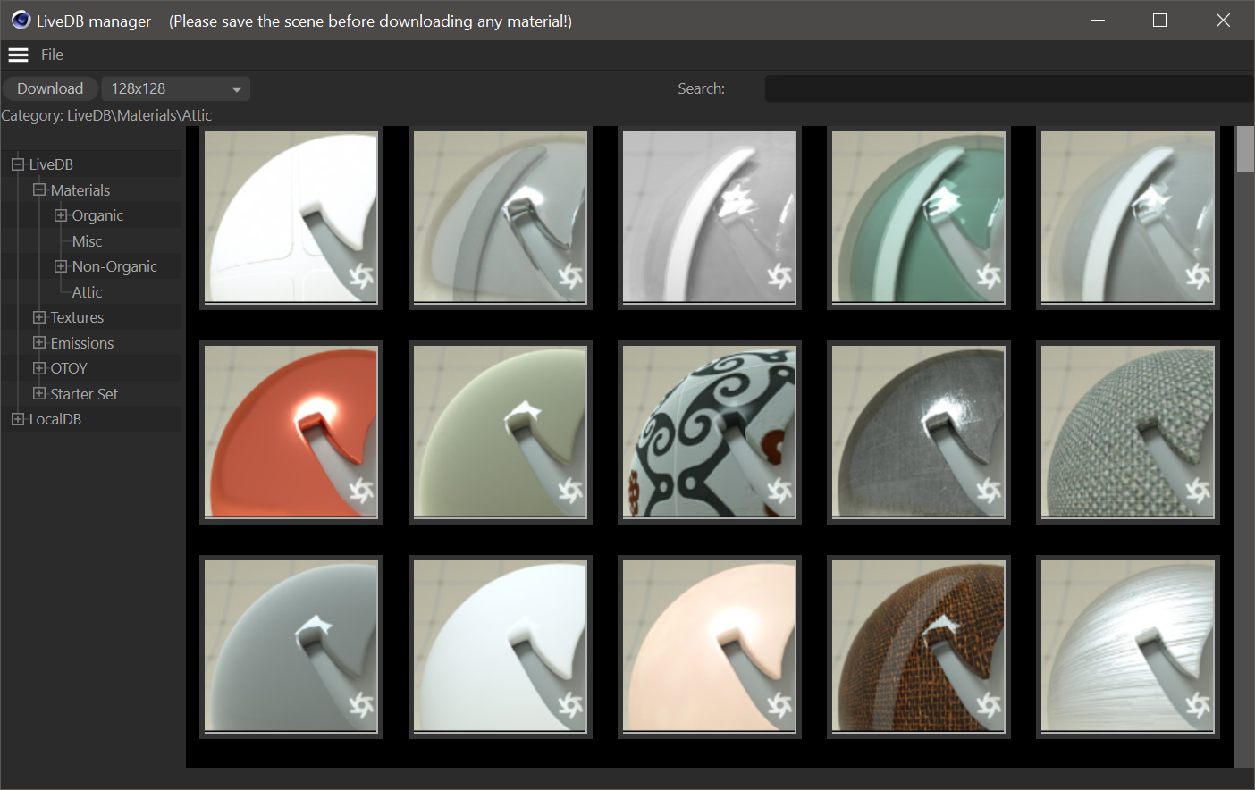Expand the LocalDB tree node
The width and height of the screenshot is (1255, 790).
(18, 419)
